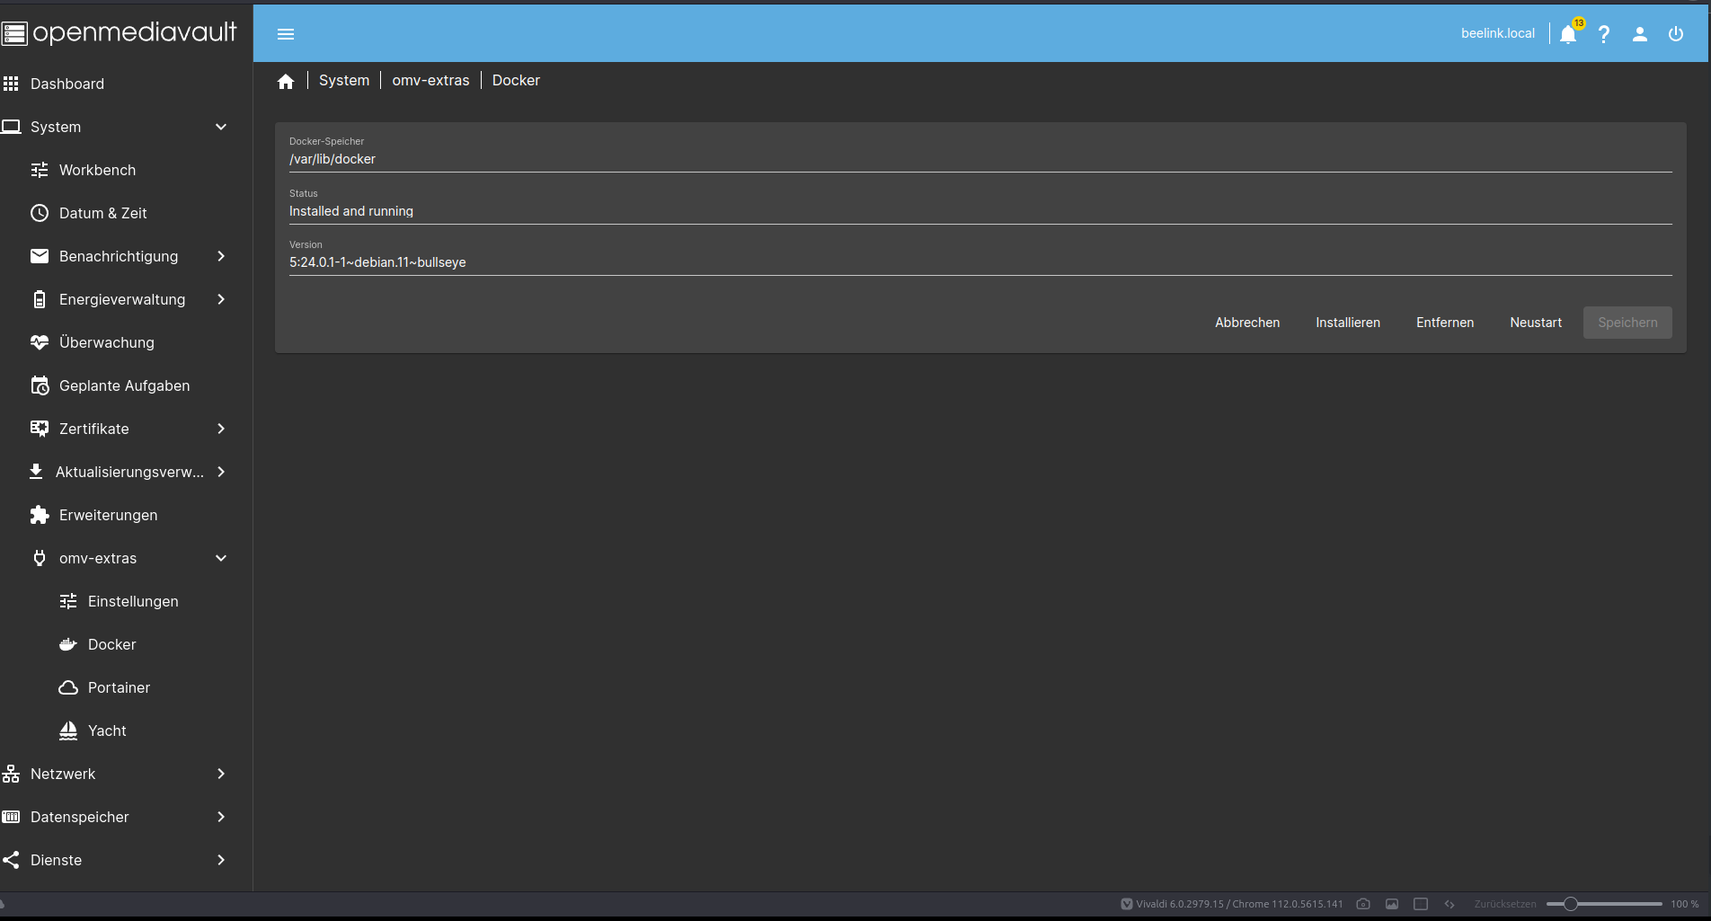Select Überwachung in the sidebar
This screenshot has height=921, width=1711.
pos(126,342)
